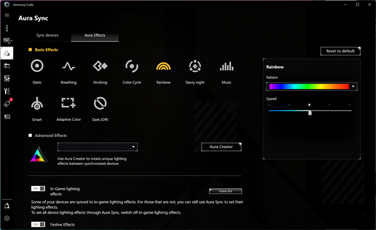
Task: Open the settings gear in sidebar
Action: tap(7, 218)
